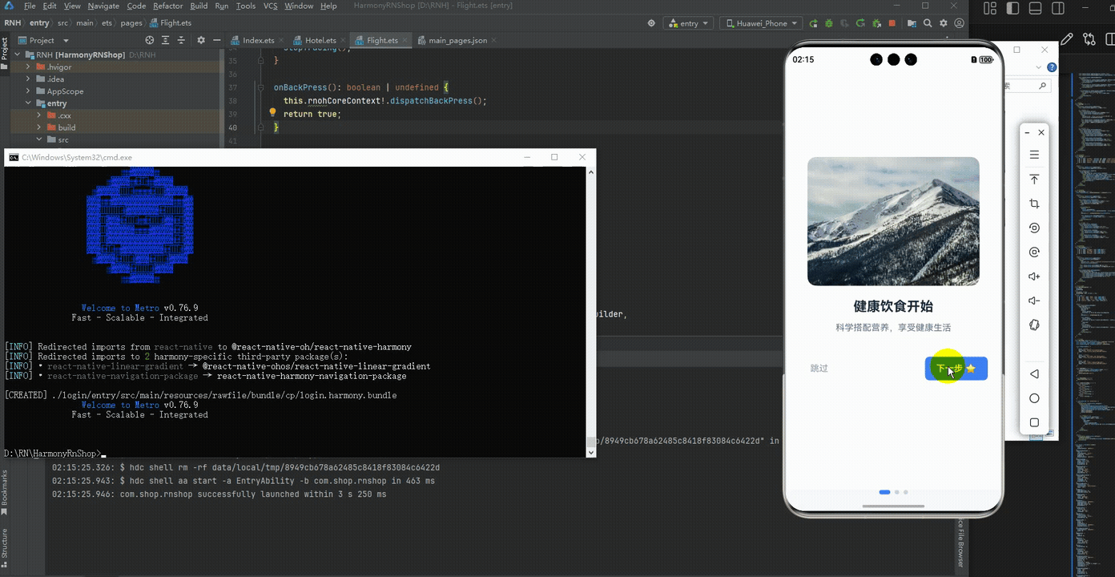
Task: Expand the .cxx folder
Action: pyautogui.click(x=39, y=115)
